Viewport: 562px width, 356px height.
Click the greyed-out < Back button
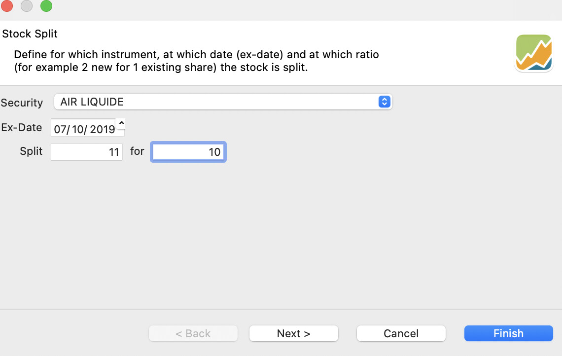click(x=193, y=333)
